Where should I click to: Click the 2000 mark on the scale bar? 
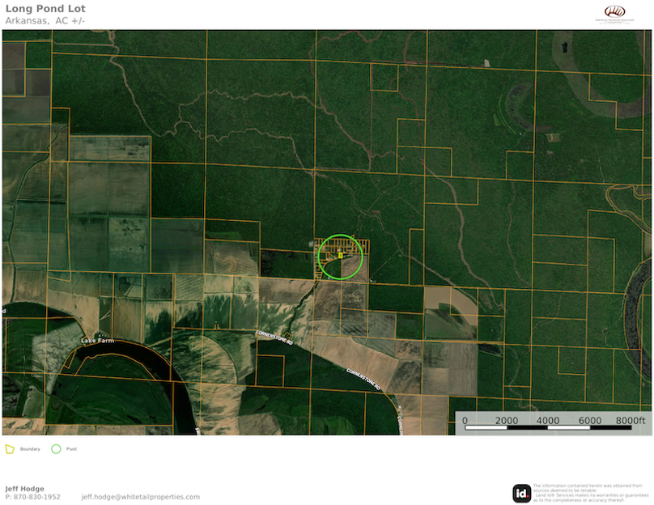click(507, 420)
